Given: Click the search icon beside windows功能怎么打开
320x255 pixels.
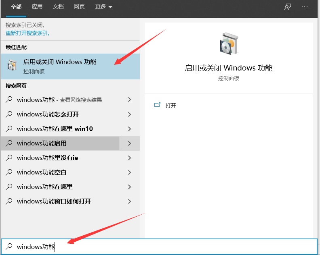Looking at the screenshot, I should (x=9, y=114).
